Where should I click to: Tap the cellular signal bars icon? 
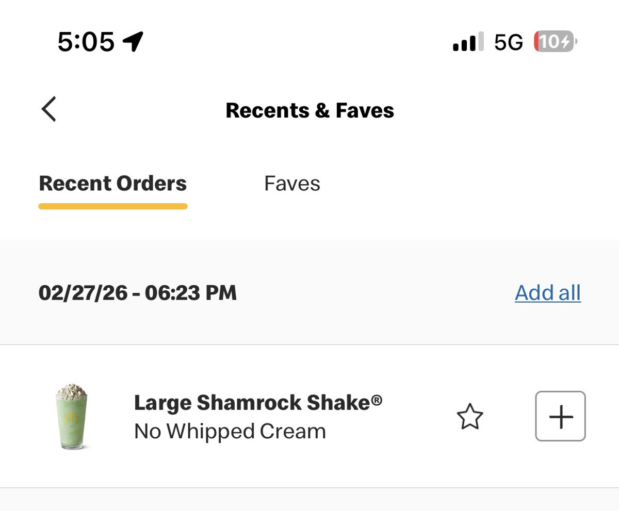[x=468, y=42]
